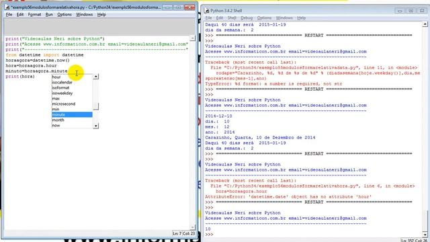Click 'mes.: 12' output line in Shell

coord(217,127)
